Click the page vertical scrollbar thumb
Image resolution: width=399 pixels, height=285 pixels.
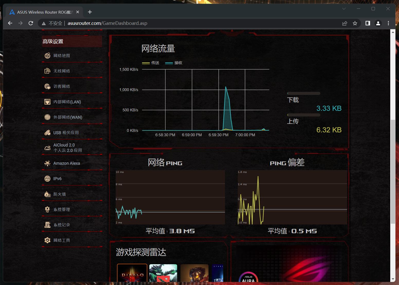(x=393, y=172)
